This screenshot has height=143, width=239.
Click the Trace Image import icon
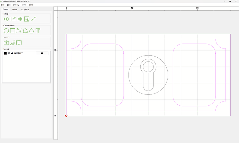[13, 42]
